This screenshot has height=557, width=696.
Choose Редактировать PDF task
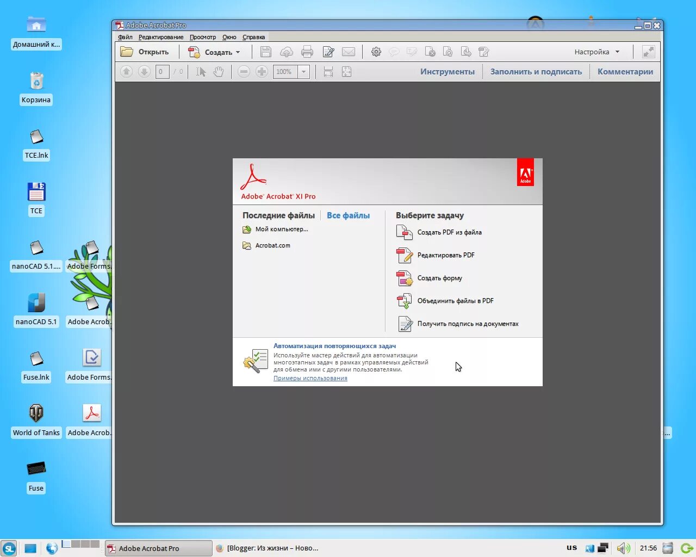coord(436,255)
